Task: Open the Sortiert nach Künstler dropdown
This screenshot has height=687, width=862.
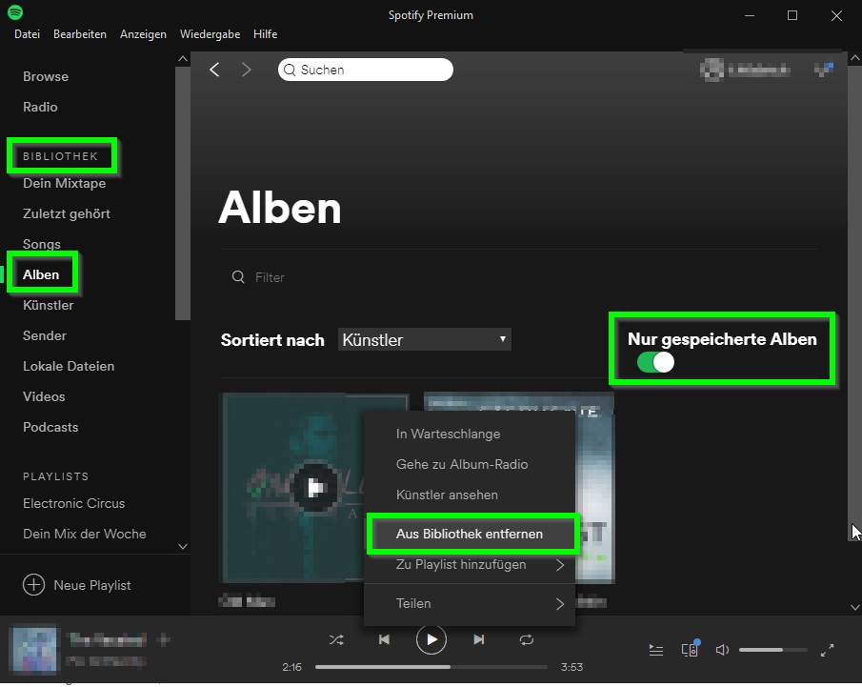Action: (425, 339)
